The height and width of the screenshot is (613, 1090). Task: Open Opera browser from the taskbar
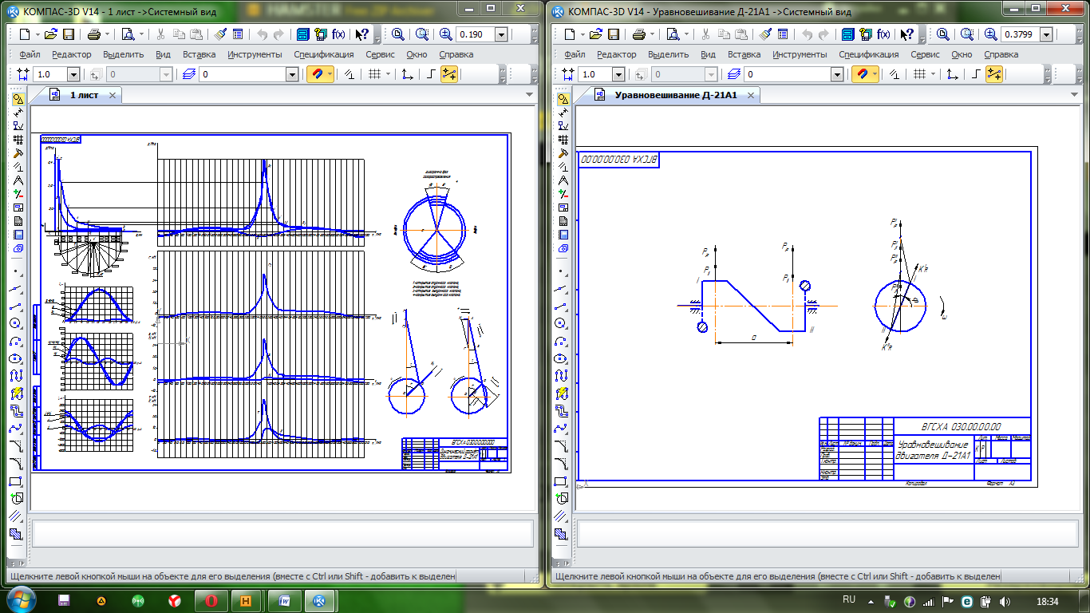(211, 600)
